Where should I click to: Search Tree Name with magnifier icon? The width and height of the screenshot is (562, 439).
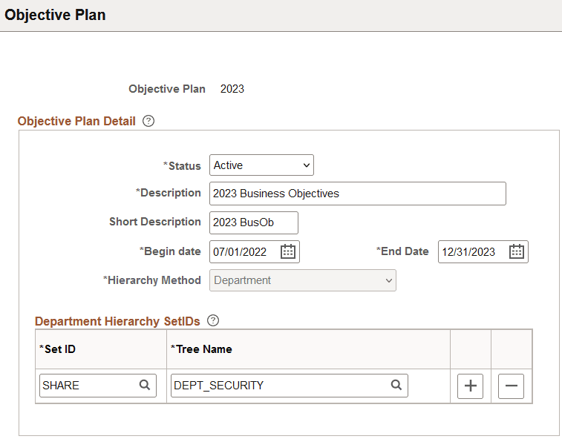(x=396, y=386)
